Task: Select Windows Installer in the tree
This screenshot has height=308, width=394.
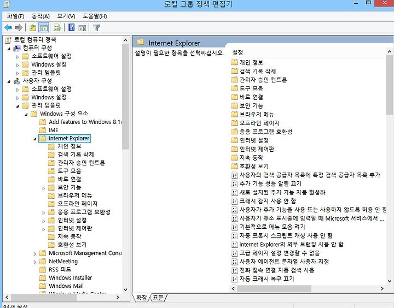Action: [x=71, y=277]
